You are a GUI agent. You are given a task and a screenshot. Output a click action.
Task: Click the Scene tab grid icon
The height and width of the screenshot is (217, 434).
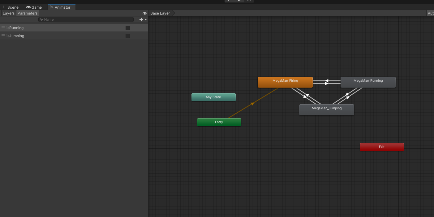4,7
